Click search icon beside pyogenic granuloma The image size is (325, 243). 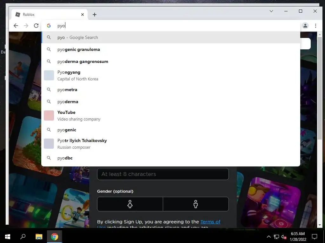point(49,49)
